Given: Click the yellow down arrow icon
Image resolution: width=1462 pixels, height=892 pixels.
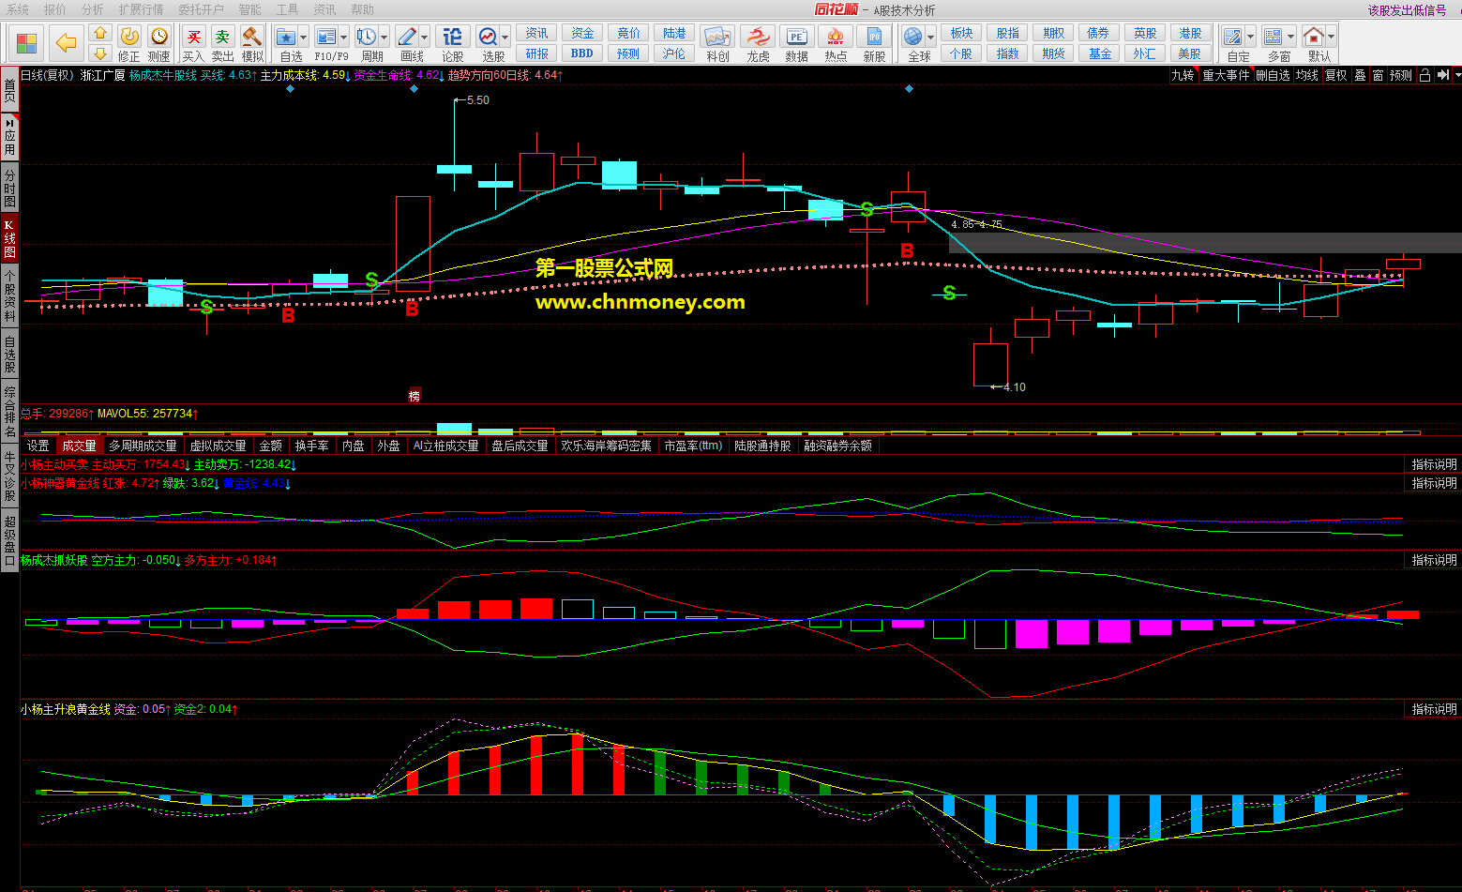Looking at the screenshot, I should (100, 53).
